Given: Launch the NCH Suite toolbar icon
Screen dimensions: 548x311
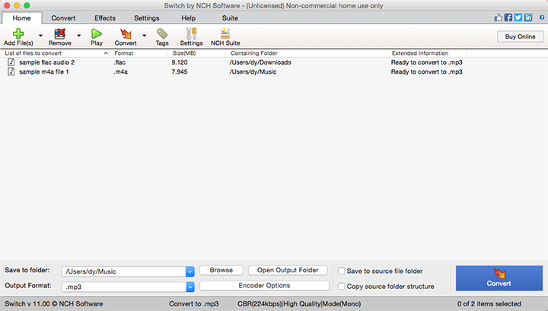Looking at the screenshot, I should (x=225, y=33).
